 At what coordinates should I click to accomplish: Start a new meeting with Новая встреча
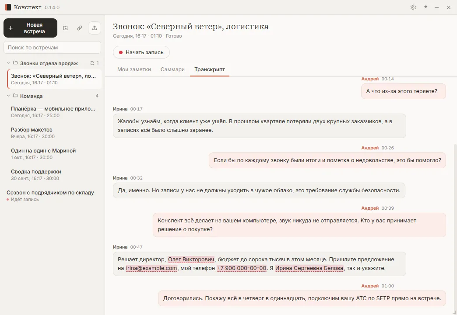click(x=30, y=28)
